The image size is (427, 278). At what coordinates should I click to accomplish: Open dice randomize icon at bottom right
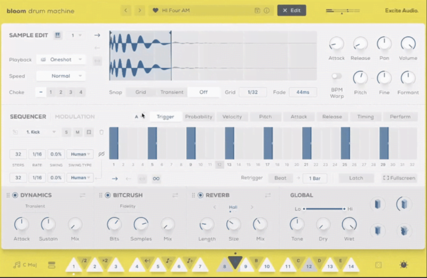tap(378, 265)
